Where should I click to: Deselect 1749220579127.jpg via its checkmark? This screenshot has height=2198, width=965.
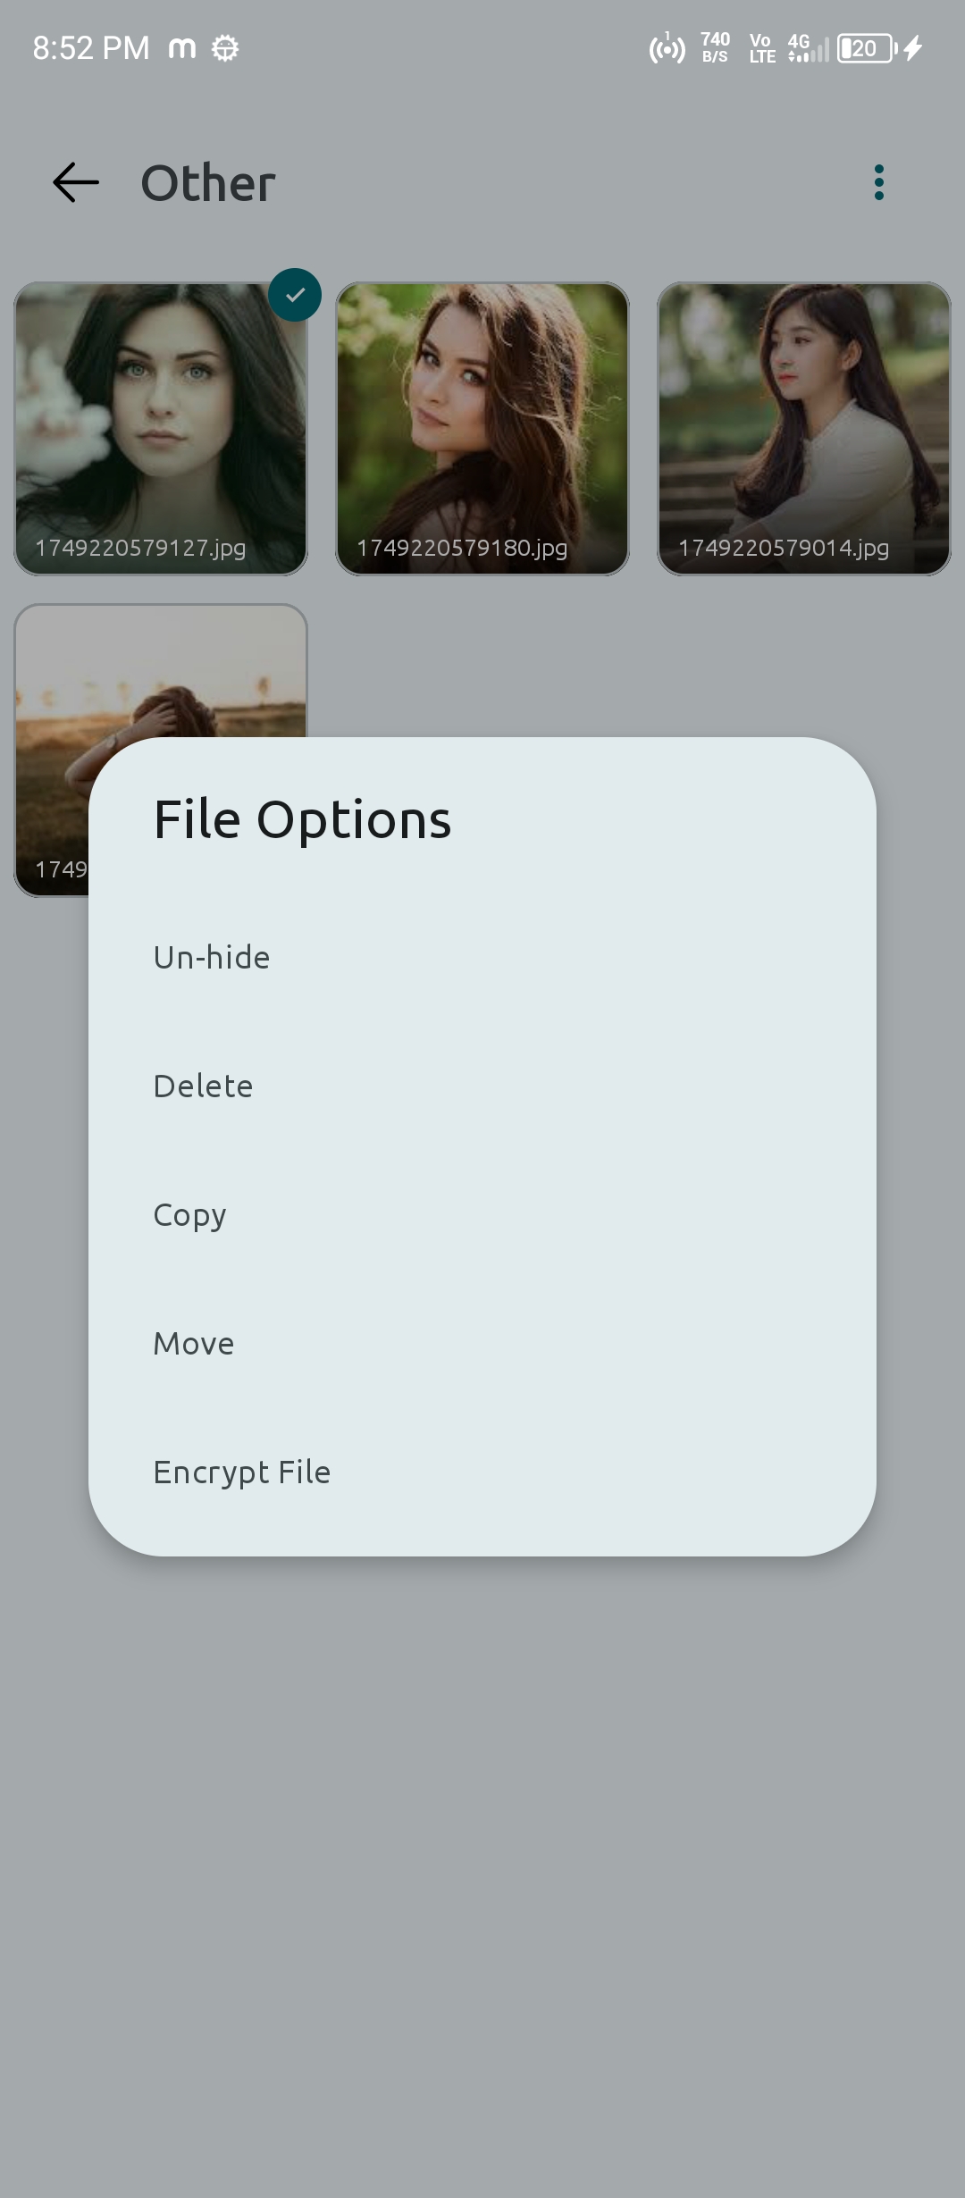[x=296, y=295]
